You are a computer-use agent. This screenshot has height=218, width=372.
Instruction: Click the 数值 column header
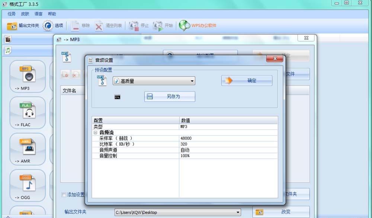[x=228, y=120]
